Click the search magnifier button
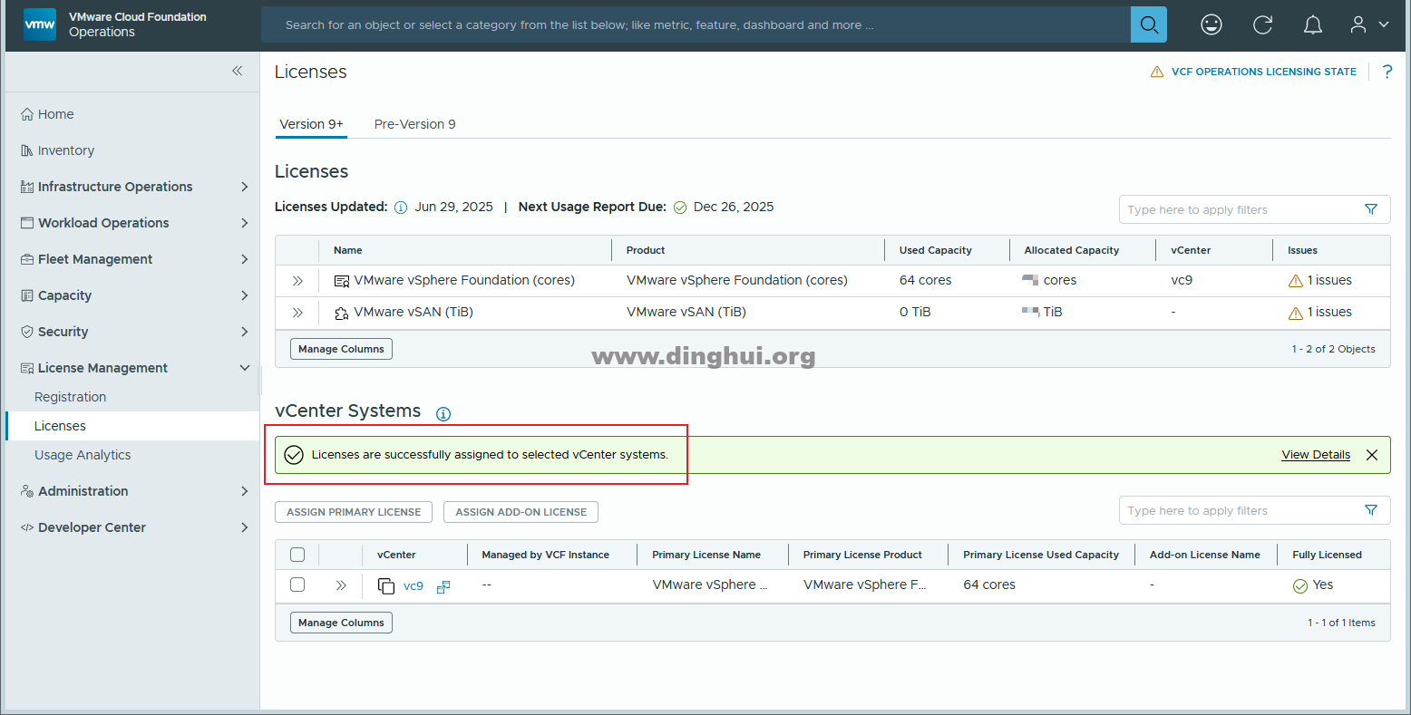 pyautogui.click(x=1149, y=24)
